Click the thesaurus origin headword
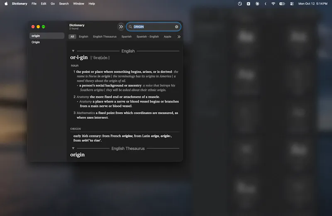This screenshot has height=216, width=332. point(77,155)
